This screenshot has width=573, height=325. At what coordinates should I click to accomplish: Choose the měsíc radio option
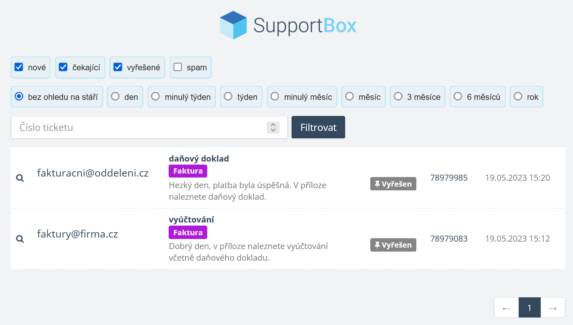(349, 96)
